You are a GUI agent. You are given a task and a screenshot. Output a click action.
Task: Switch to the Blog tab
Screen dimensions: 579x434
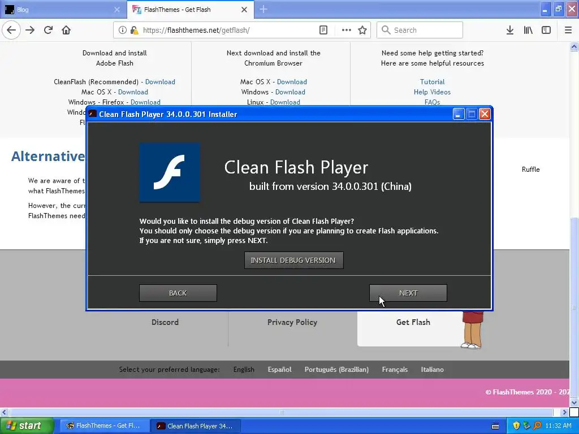tap(63, 10)
